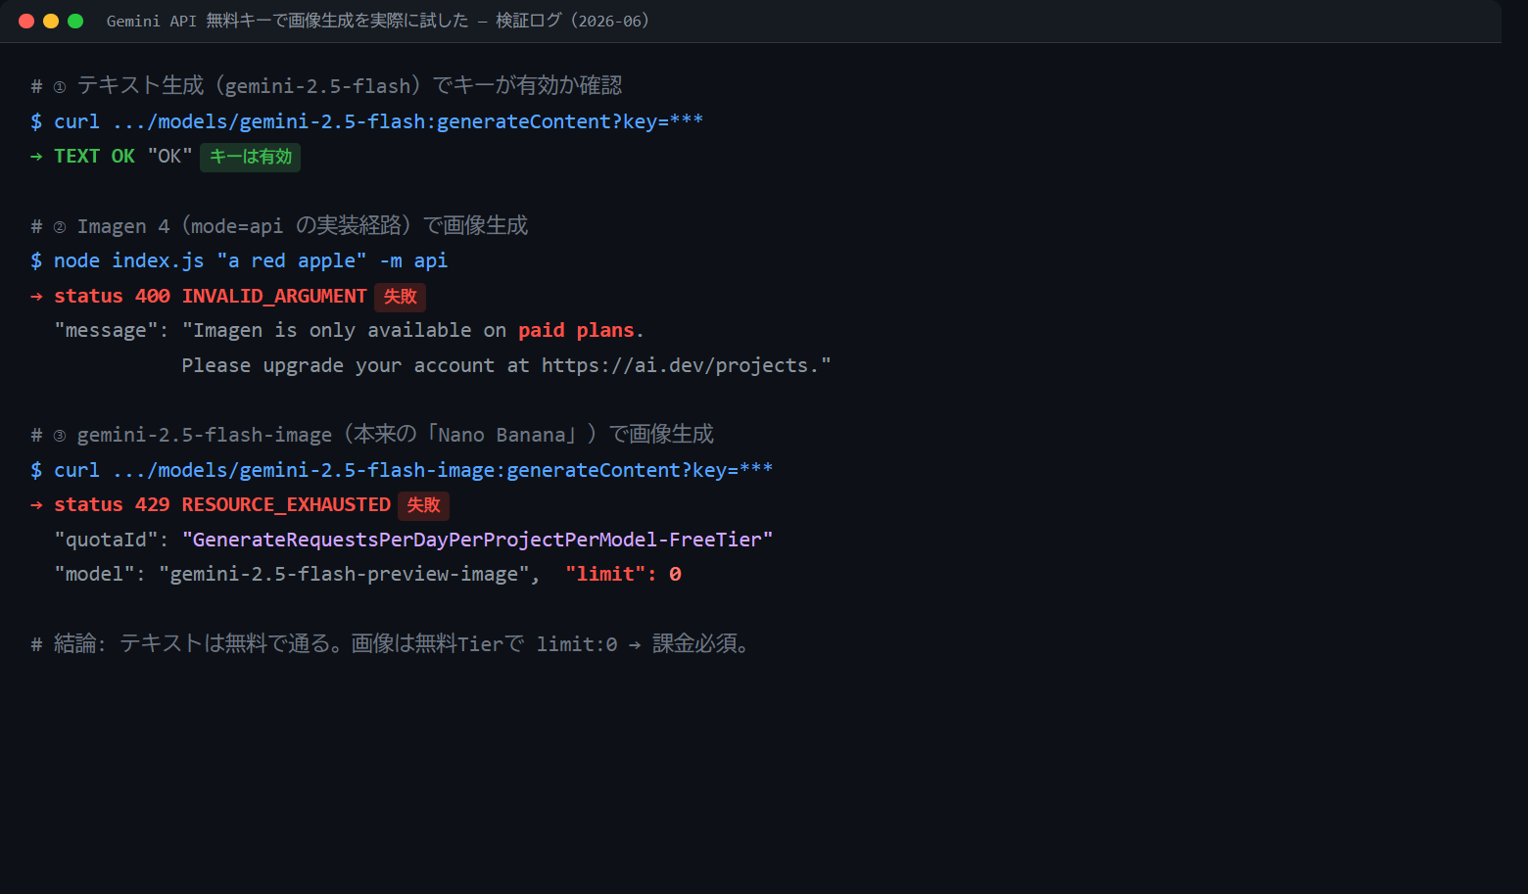Click the red close window dot
The image size is (1528, 894).
(x=26, y=21)
